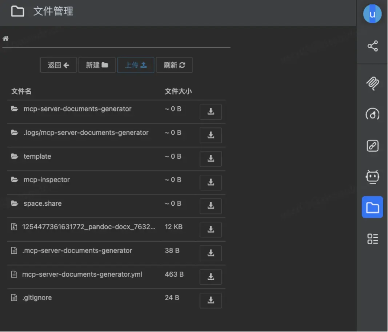Click the folder icon beside template

pyautogui.click(x=15, y=156)
